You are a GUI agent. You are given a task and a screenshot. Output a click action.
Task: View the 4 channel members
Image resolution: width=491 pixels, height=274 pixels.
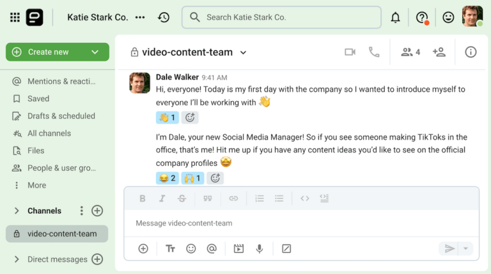tap(410, 52)
